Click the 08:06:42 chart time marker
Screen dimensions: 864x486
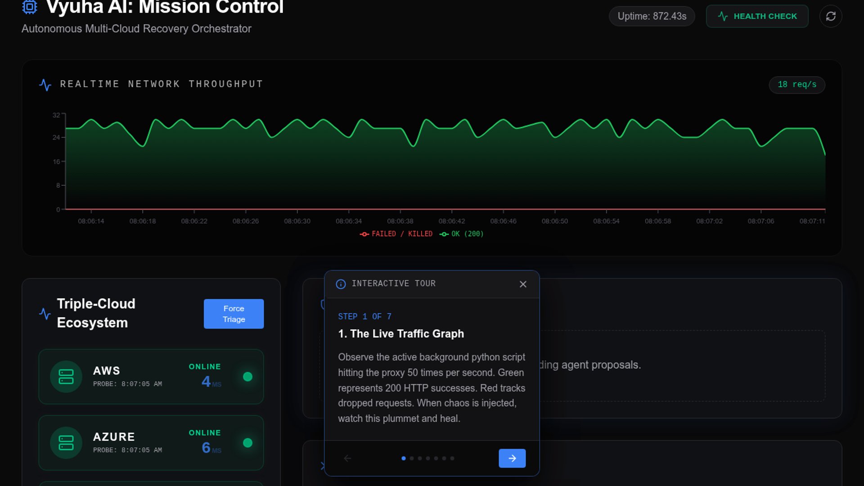452,221
